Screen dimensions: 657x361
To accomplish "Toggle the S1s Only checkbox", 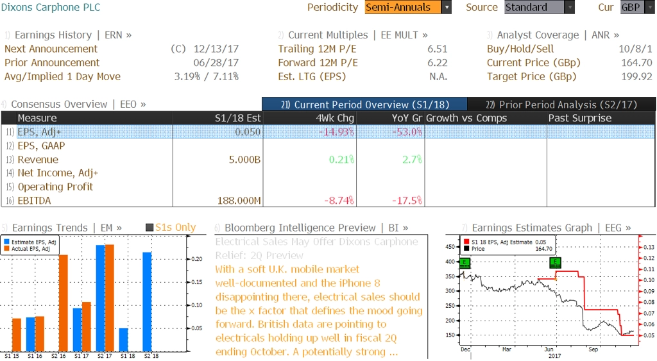I will (x=149, y=228).
